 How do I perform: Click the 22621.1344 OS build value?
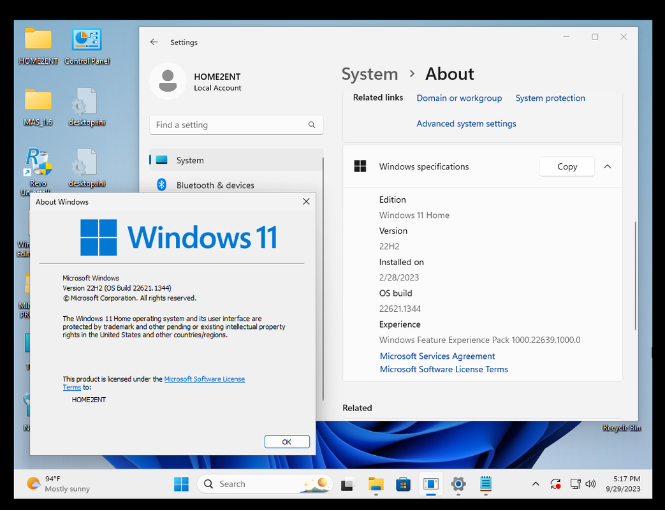(400, 309)
